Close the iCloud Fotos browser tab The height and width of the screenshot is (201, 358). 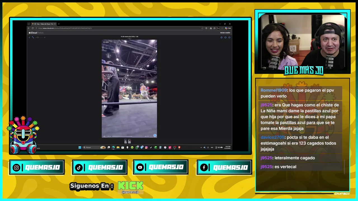pos(55,24)
